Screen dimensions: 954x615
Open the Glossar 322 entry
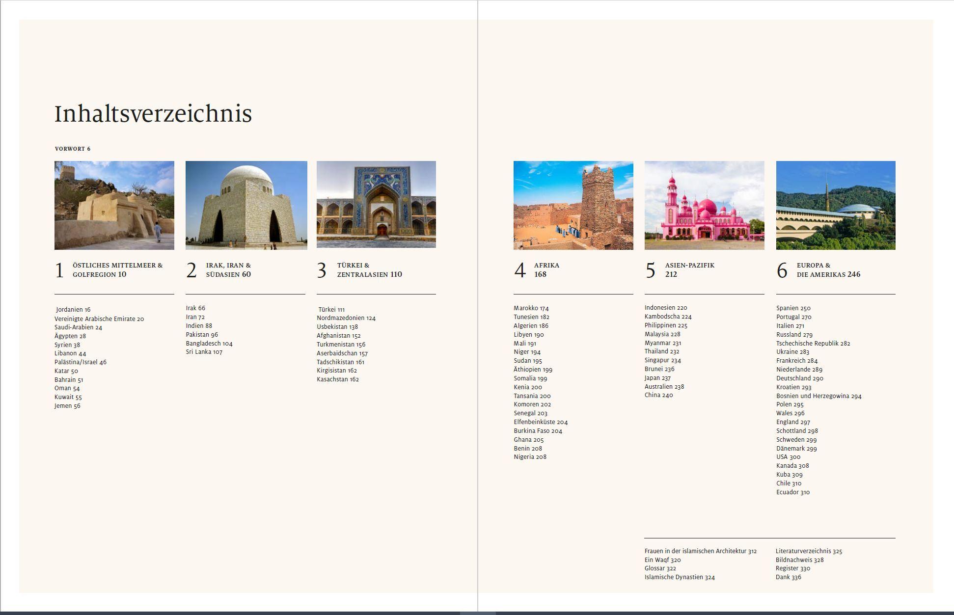coord(660,568)
